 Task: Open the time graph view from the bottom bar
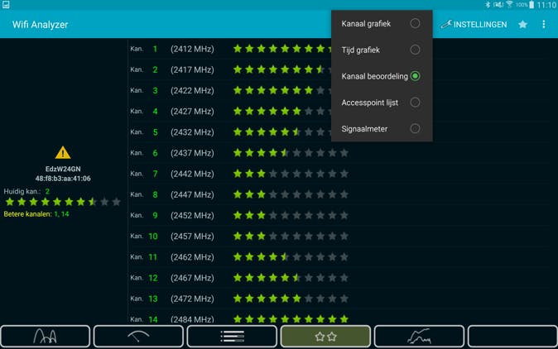(419, 336)
